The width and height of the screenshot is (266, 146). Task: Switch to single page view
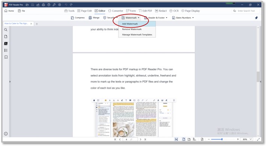184,139
